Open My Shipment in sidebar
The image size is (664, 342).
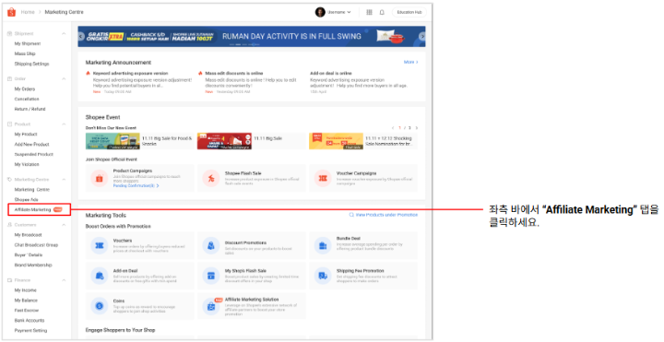pyautogui.click(x=28, y=43)
